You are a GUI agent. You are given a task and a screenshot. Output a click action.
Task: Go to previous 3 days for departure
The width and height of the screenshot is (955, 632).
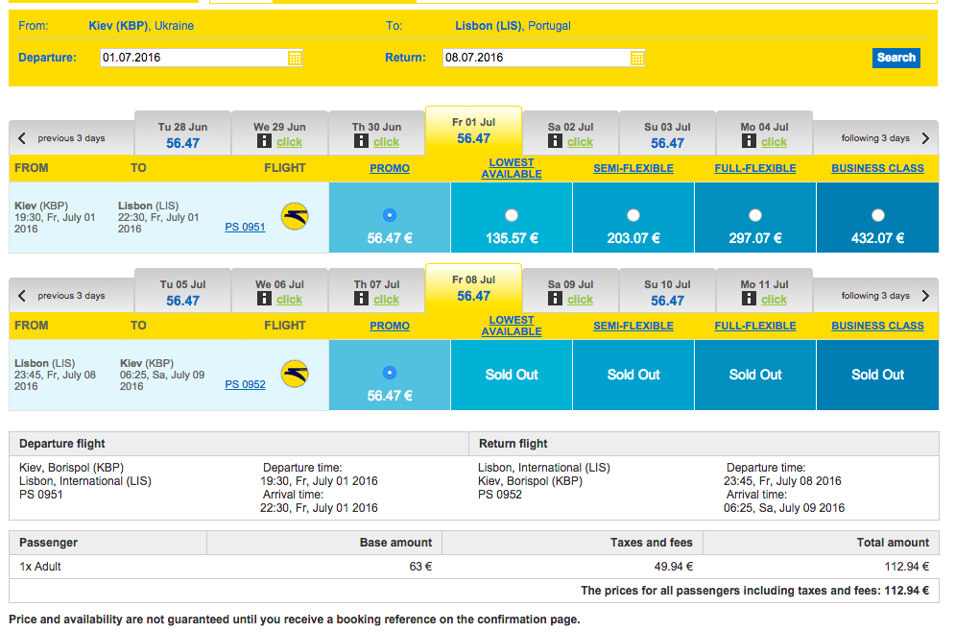point(63,138)
